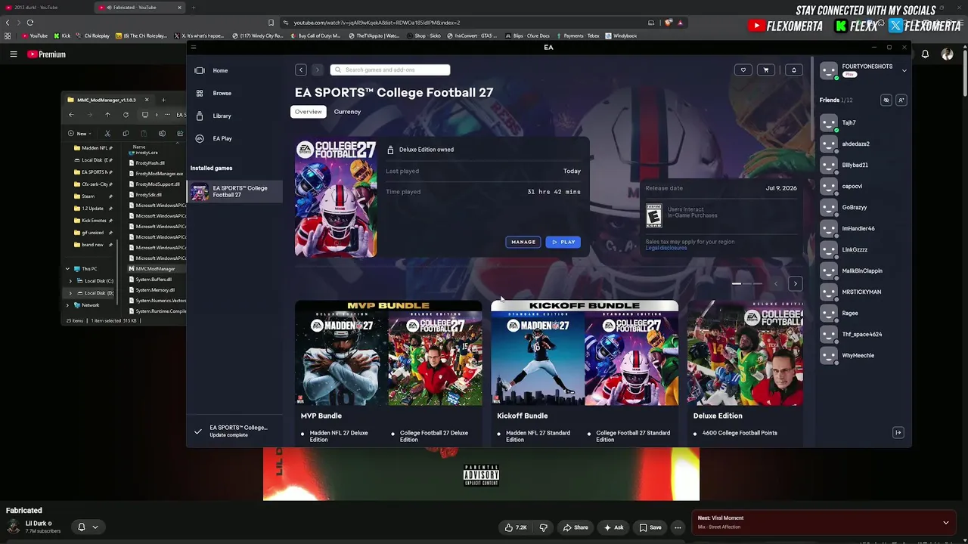Expand This PC in File Explorer tree
The height and width of the screenshot is (544, 968).
(67, 269)
